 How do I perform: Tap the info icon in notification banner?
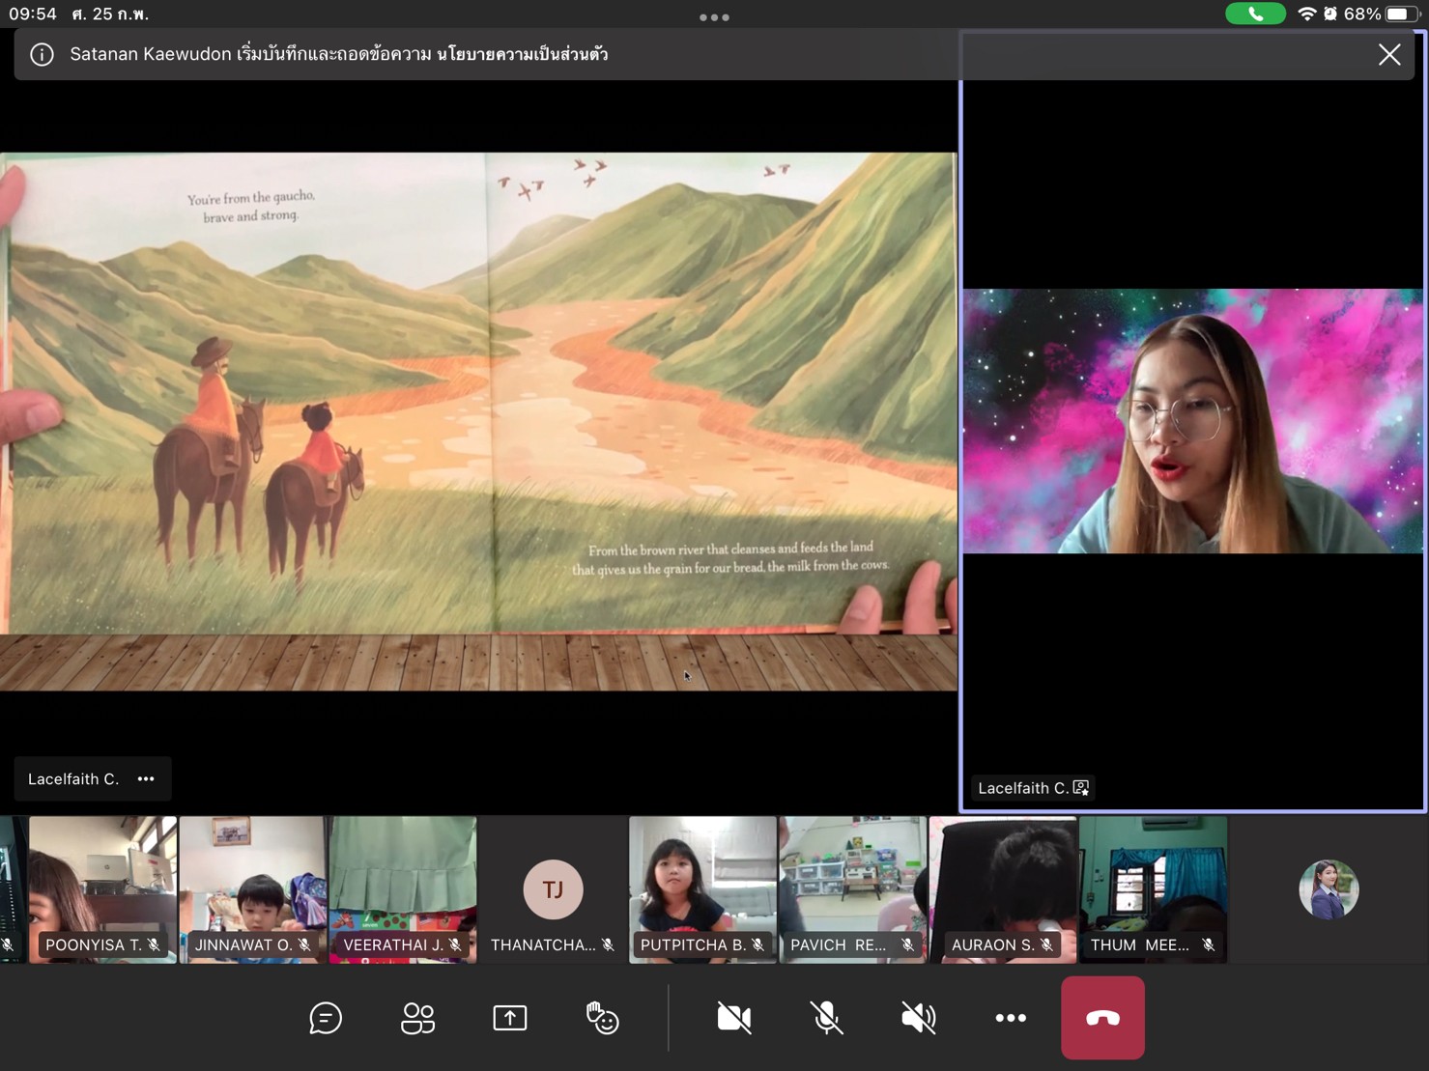[x=42, y=55]
